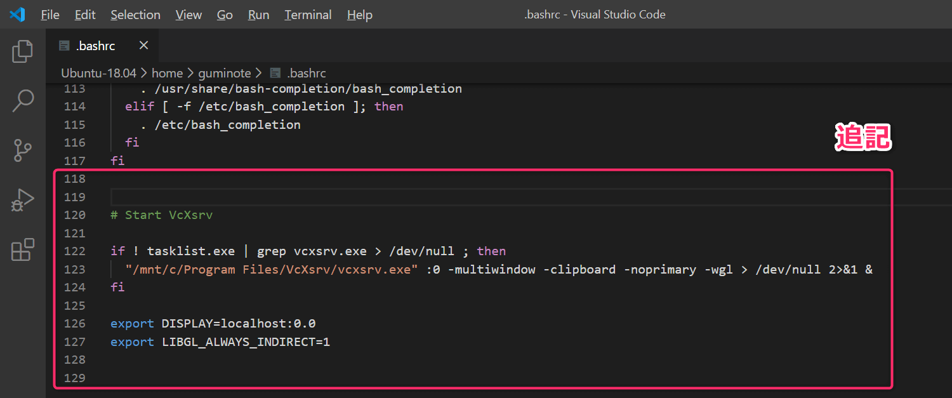This screenshot has width=952, height=398.
Task: Expand the guminote breadcrumb segment
Action: [x=225, y=73]
